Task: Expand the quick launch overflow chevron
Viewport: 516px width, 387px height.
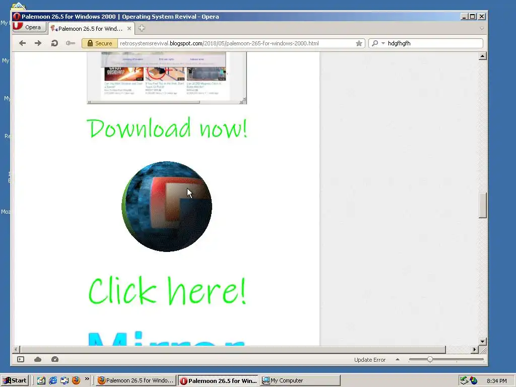Action: coord(87,379)
